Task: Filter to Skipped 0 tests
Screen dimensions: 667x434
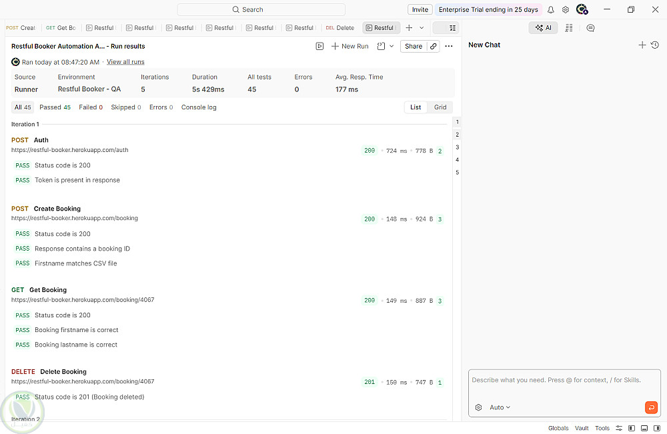Action: 126,107
